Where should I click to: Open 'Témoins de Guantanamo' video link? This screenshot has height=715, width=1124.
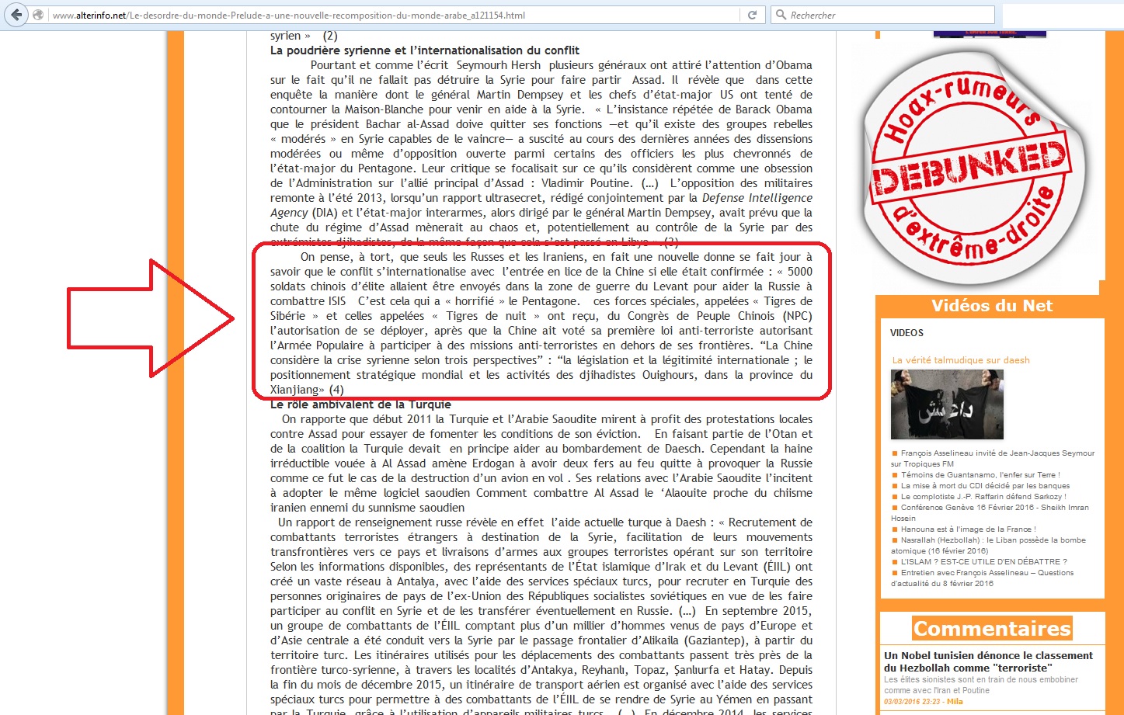pyautogui.click(x=980, y=475)
